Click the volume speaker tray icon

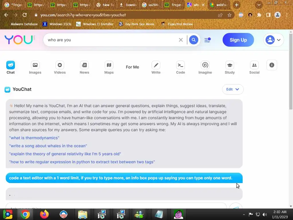coord(265,215)
